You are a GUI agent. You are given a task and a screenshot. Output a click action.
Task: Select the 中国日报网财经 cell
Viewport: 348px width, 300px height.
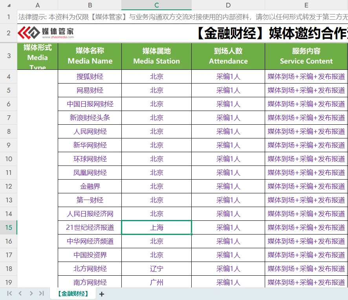tap(90, 104)
